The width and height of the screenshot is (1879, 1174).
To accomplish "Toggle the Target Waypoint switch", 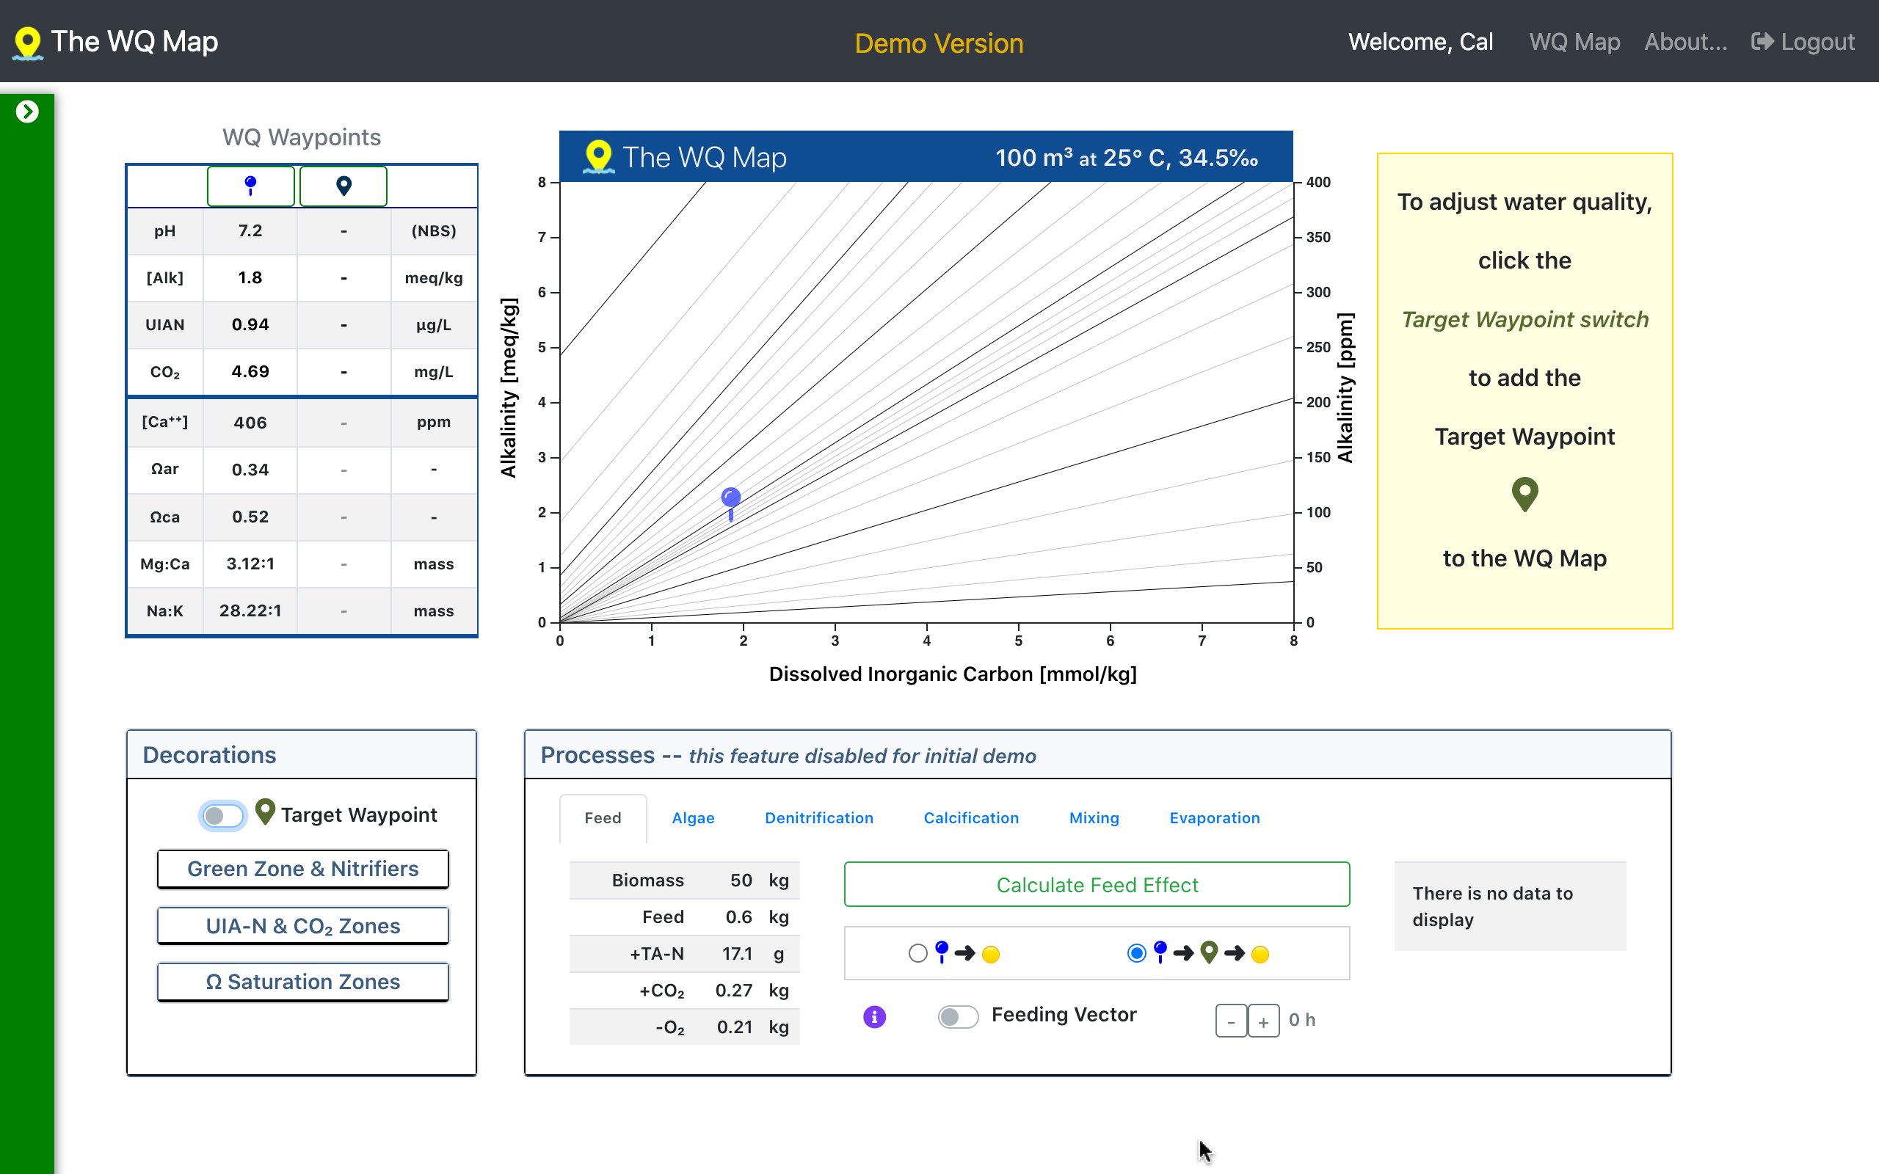I will click(x=223, y=815).
